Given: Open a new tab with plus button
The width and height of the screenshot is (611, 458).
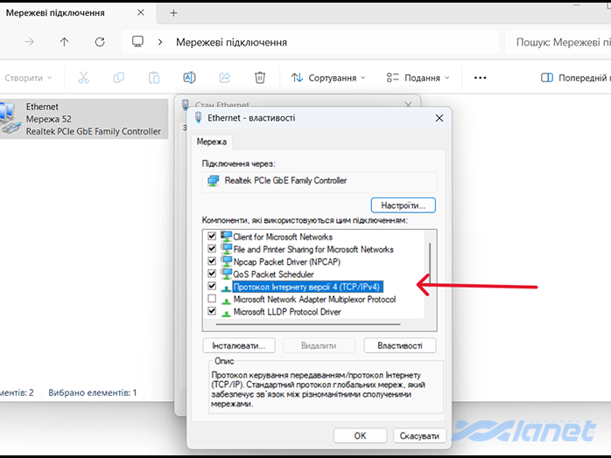Looking at the screenshot, I should pyautogui.click(x=173, y=13).
